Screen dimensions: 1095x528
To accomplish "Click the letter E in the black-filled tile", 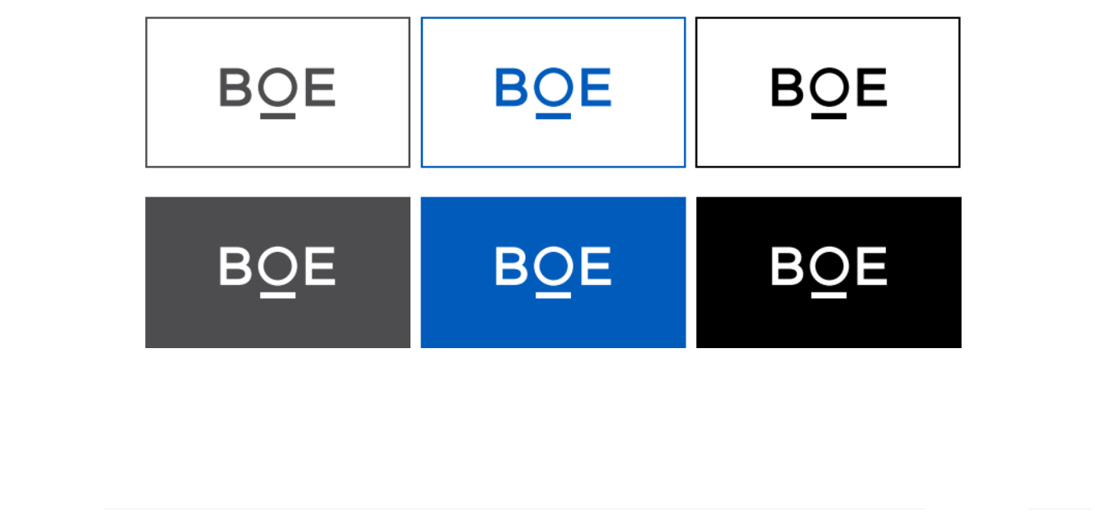I will [871, 266].
